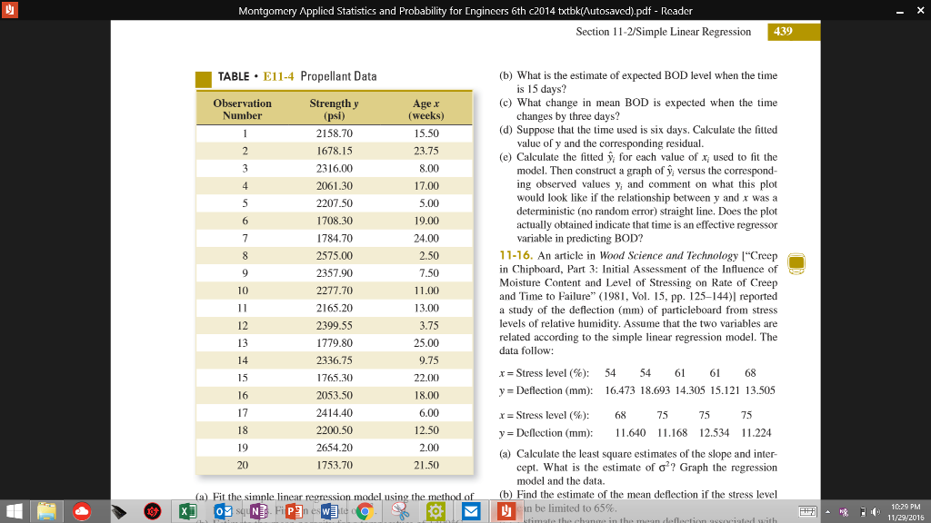Open the Start menu
The width and height of the screenshot is (931, 523).
click(11, 511)
